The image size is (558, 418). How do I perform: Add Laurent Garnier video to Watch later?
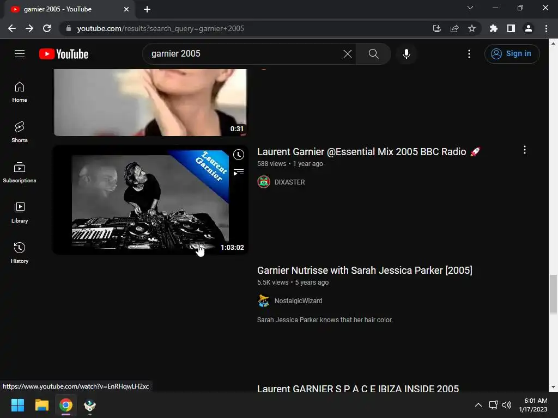[239, 155]
